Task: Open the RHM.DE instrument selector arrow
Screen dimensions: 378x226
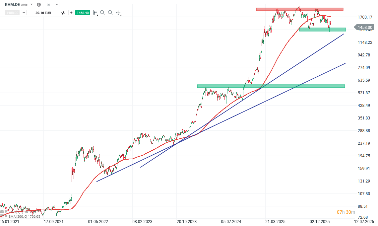Action: (31, 5)
